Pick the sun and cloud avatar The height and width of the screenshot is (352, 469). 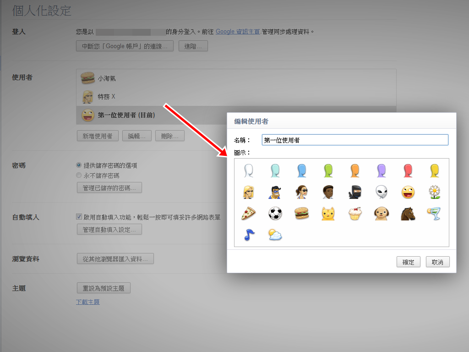coord(275,235)
